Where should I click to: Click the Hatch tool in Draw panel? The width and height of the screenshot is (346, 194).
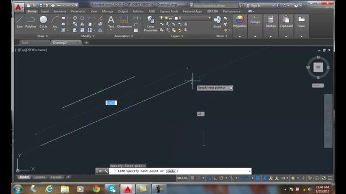pos(64,30)
